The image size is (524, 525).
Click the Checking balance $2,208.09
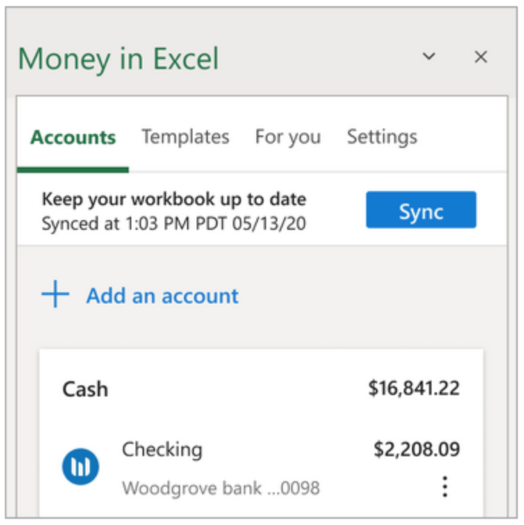(417, 449)
